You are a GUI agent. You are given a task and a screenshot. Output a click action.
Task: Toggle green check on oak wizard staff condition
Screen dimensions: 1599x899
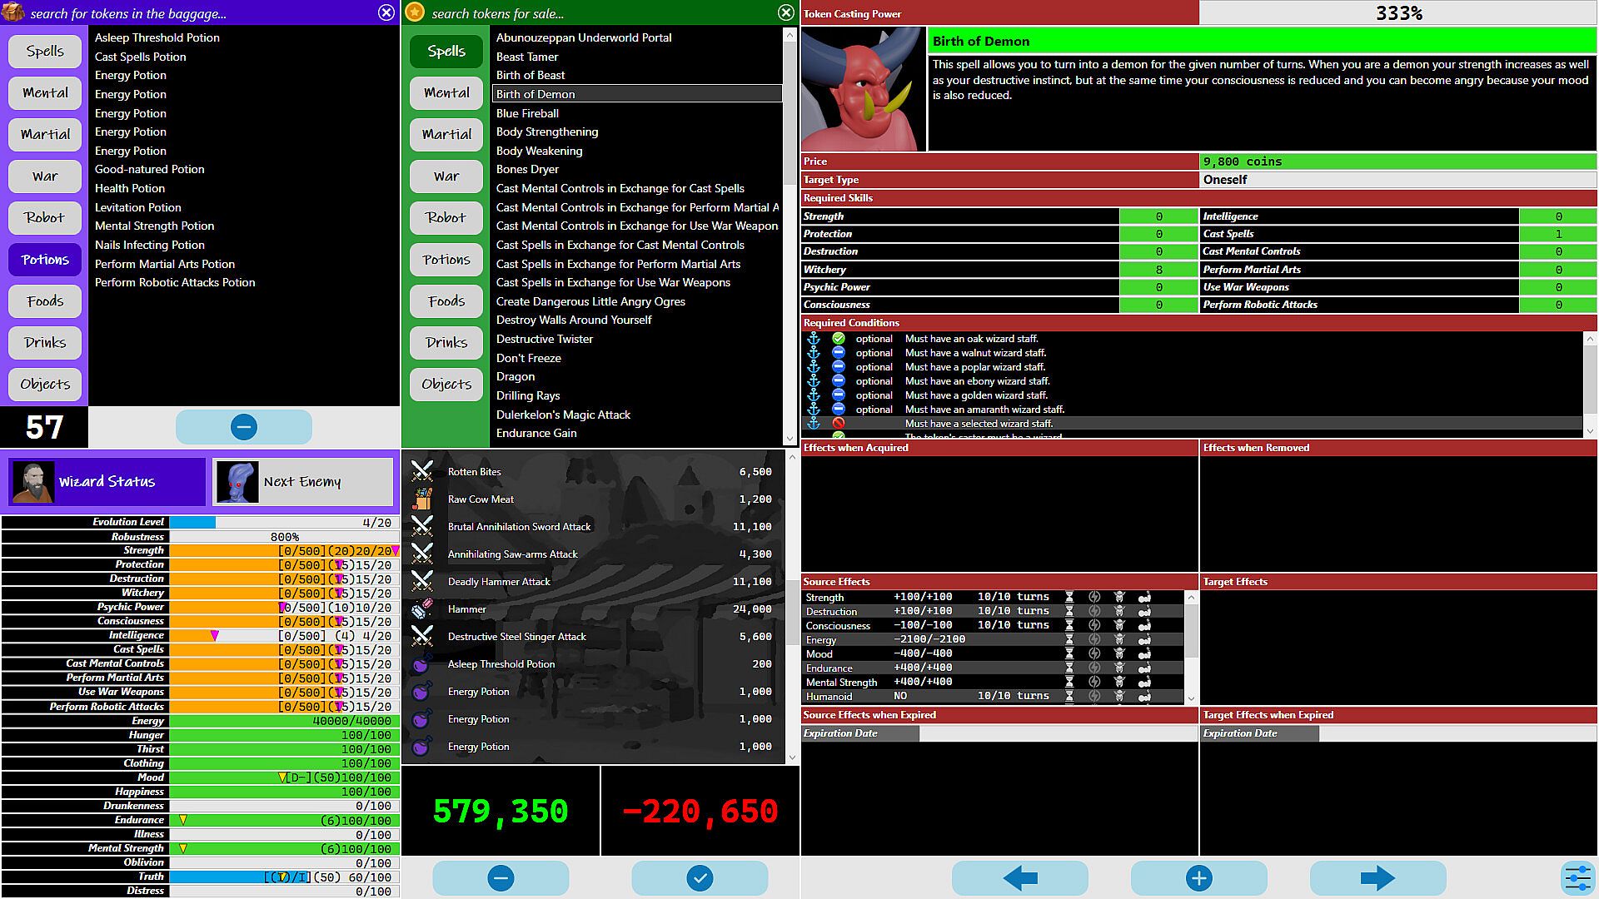click(839, 339)
